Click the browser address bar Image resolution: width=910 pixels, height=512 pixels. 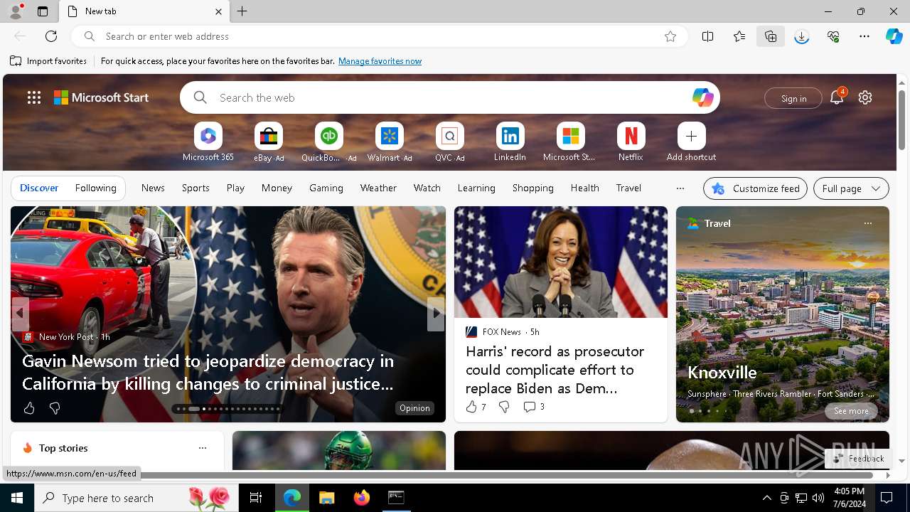coord(380,36)
